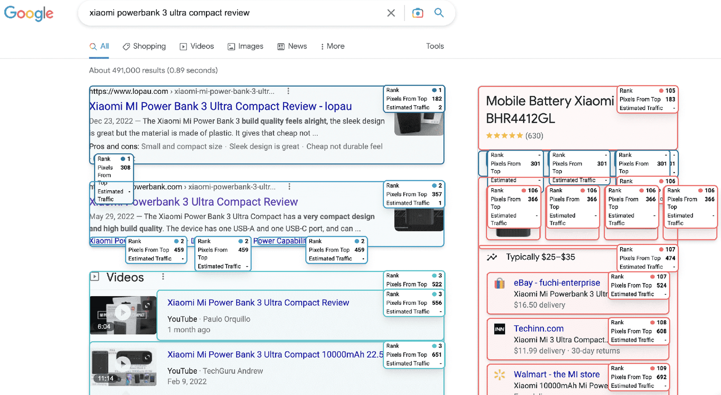The width and height of the screenshot is (721, 395).
Task: Open the Techinn.com seller link
Action: click(538, 329)
